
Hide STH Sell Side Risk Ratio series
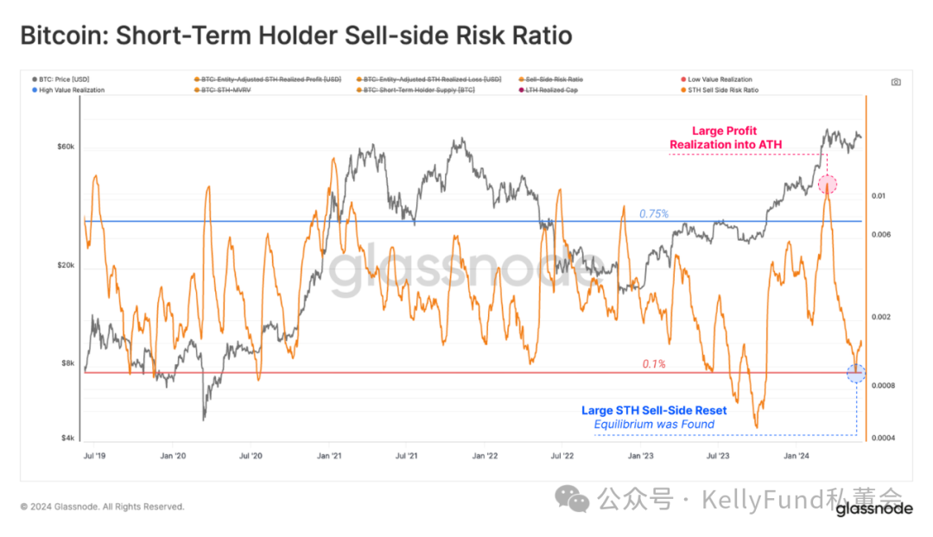click(720, 90)
